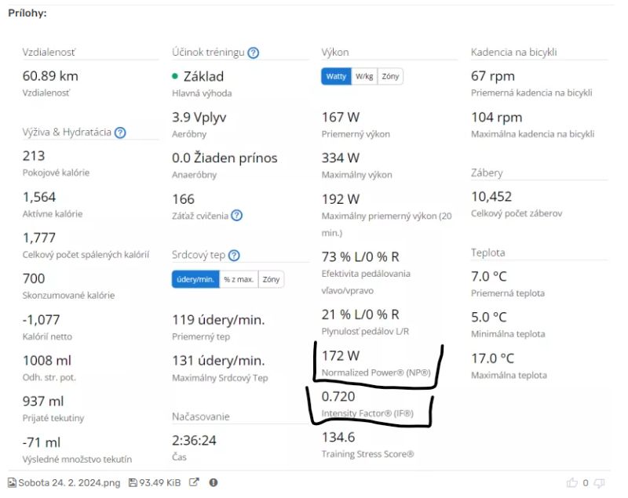Viewport: 628px width, 498px height.
Task: Switch power display to W/kg
Action: [364, 76]
